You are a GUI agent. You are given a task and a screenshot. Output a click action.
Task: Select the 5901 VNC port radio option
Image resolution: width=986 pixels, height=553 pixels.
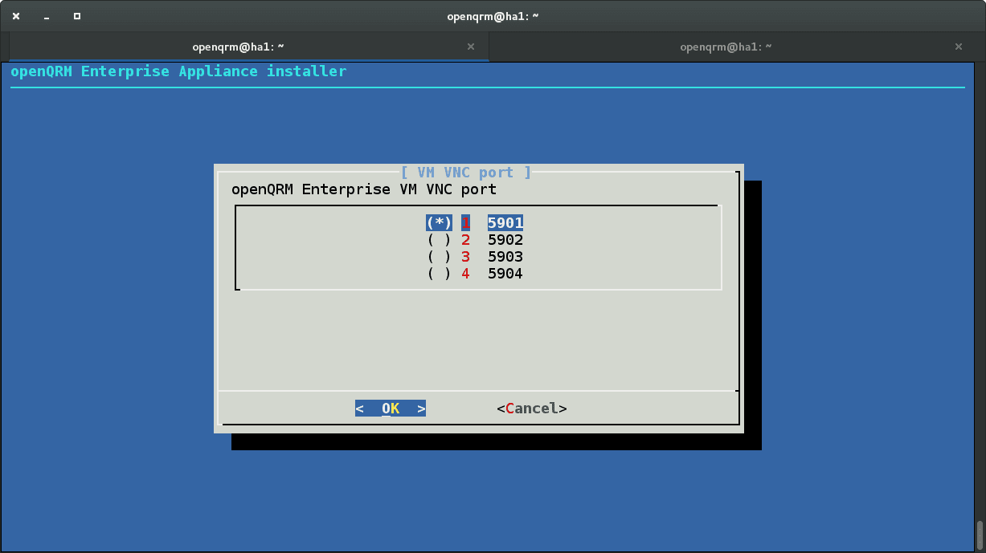(439, 222)
